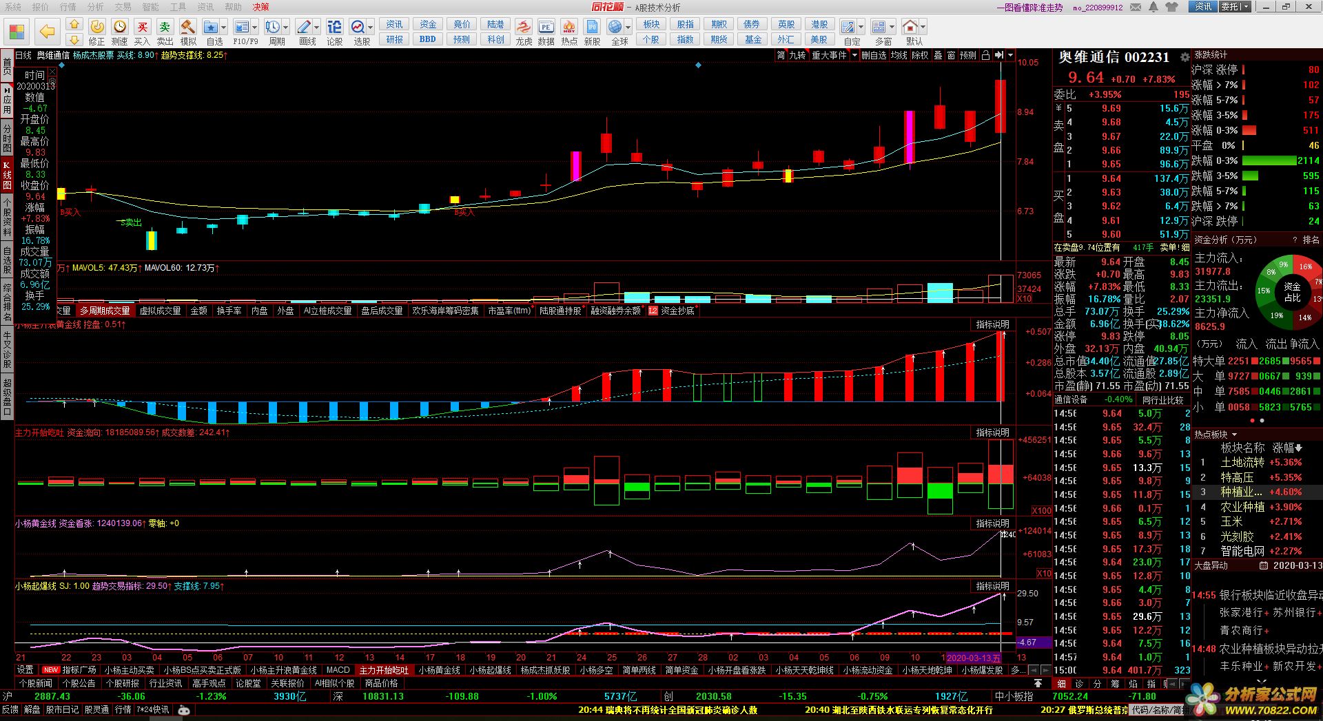
Task: Open the 分析 menu
Action: [x=95, y=7]
